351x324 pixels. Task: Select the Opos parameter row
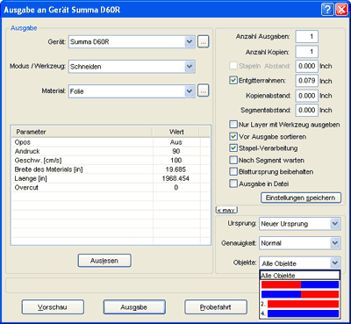click(111, 142)
